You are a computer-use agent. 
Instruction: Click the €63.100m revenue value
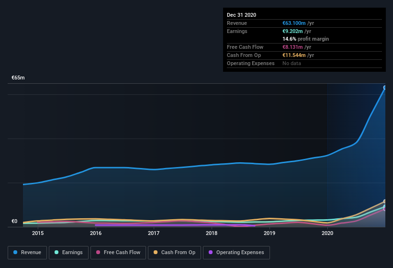(294, 23)
